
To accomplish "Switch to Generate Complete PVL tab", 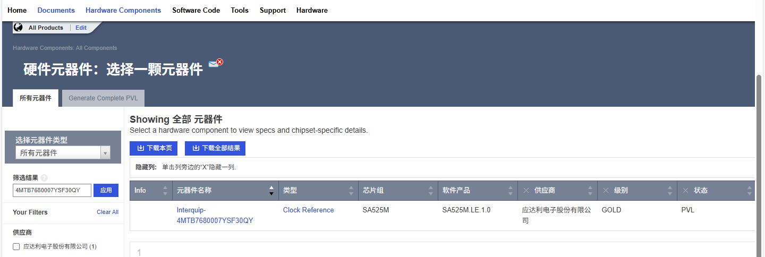I will (103, 98).
